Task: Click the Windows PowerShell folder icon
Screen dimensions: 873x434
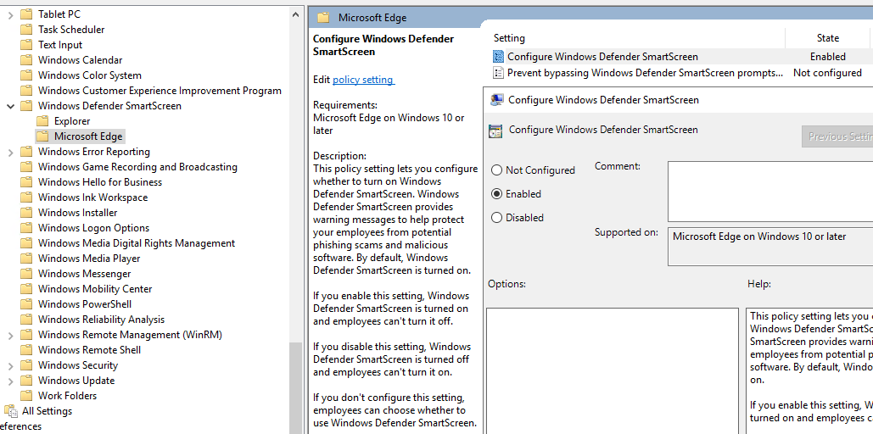Action: (x=26, y=303)
